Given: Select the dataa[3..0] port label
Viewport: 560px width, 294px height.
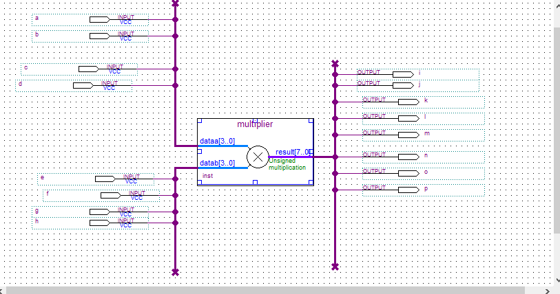Looking at the screenshot, I should [x=217, y=141].
